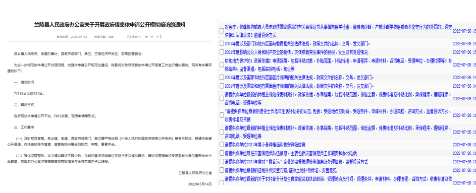Screen dimensions: 476x193
Task: Click the signature 兰陵县人民政府办公室 at the bottom
Action: (195, 173)
